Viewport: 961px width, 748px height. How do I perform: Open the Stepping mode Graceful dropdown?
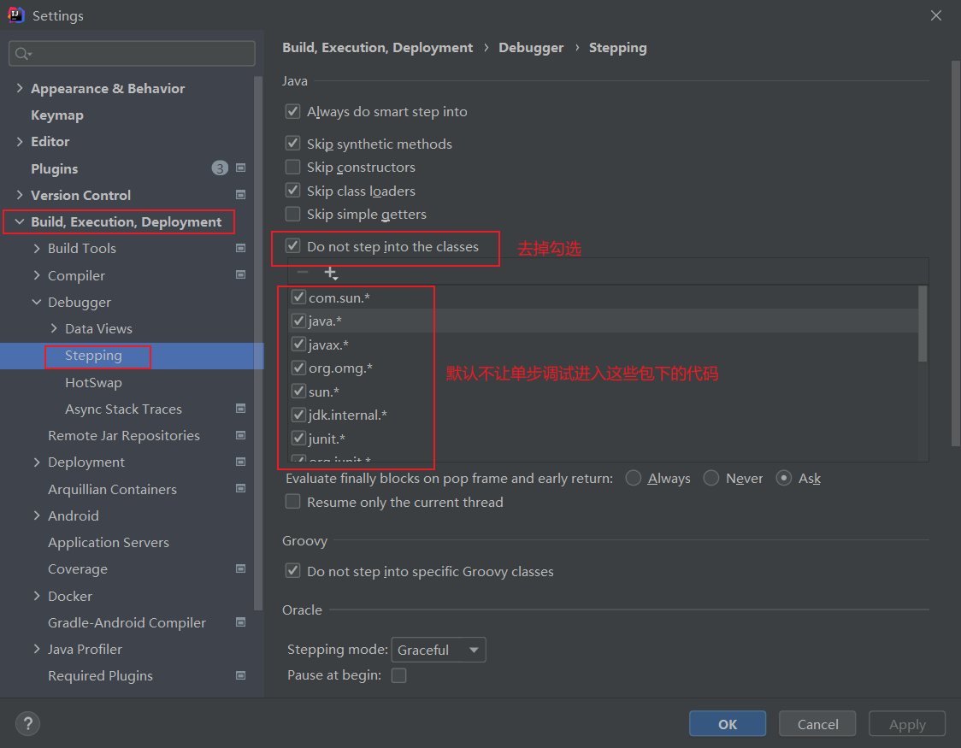point(438,651)
